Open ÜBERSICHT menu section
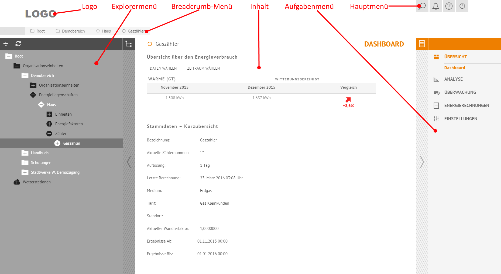Image resolution: width=501 pixels, height=274 pixels. (x=455, y=57)
